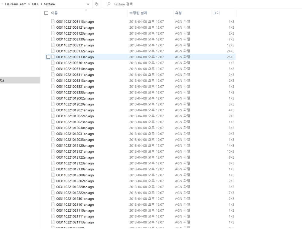
Task: Sort files by the 크기 column header
Action: pyautogui.click(x=216, y=13)
